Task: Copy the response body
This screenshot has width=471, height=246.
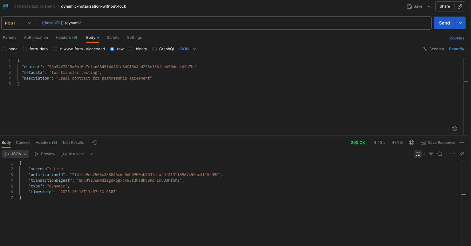Action: [x=453, y=154]
